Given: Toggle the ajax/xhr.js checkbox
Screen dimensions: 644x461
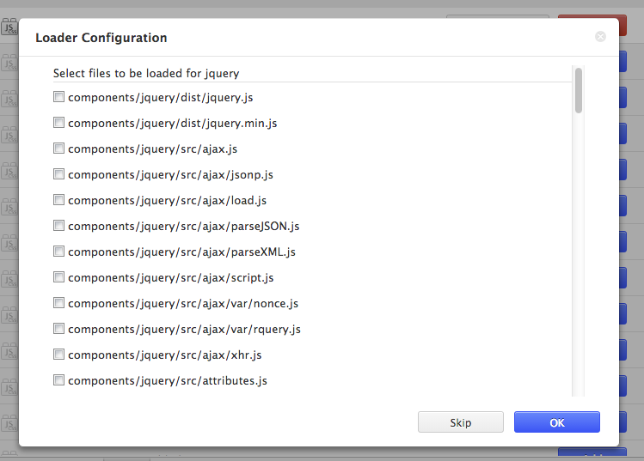Looking at the screenshot, I should pyautogui.click(x=58, y=355).
